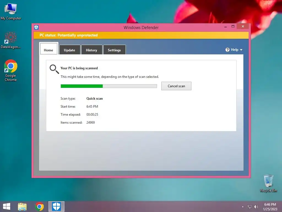Open the network tray icon
Image resolution: width=282 pixels, height=212 pixels.
250,206
